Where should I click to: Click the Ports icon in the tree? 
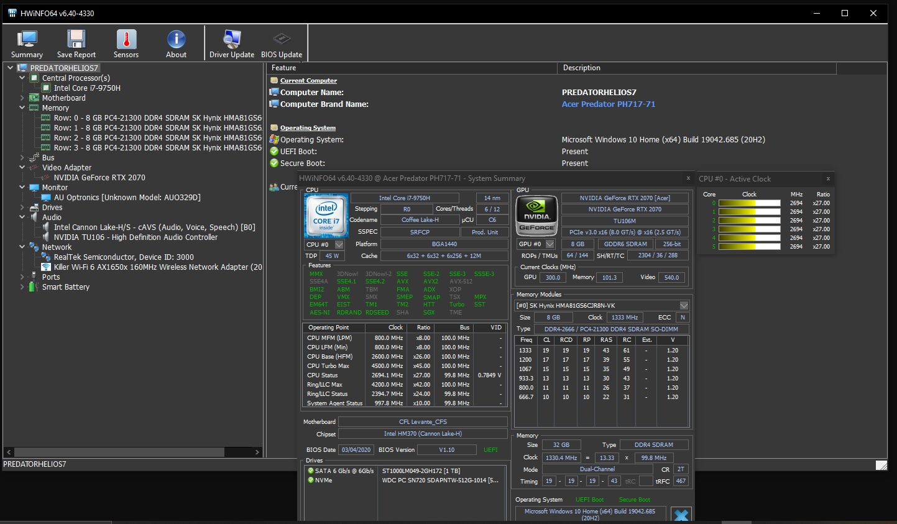point(34,277)
